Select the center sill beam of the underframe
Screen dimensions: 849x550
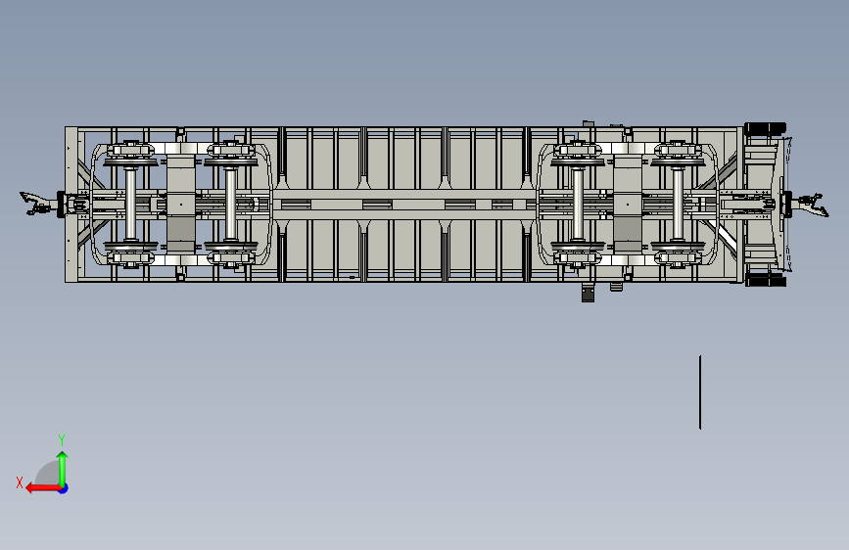click(x=403, y=205)
